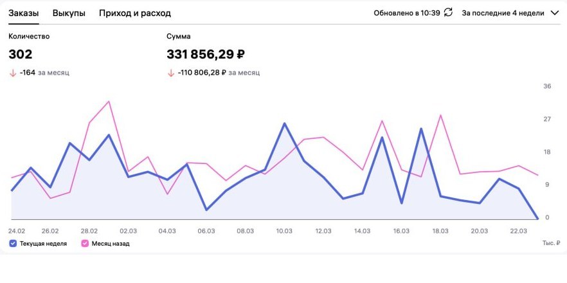Click the 18.03 axis date label
The width and height of the screenshot is (567, 283).
(x=440, y=231)
